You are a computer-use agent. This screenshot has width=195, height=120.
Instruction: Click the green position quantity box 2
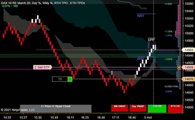pos(70,79)
